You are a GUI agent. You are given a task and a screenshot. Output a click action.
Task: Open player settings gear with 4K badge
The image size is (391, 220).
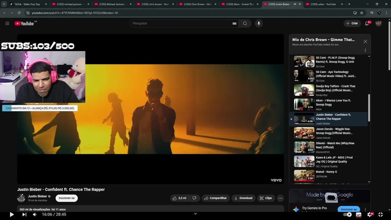point(370,215)
